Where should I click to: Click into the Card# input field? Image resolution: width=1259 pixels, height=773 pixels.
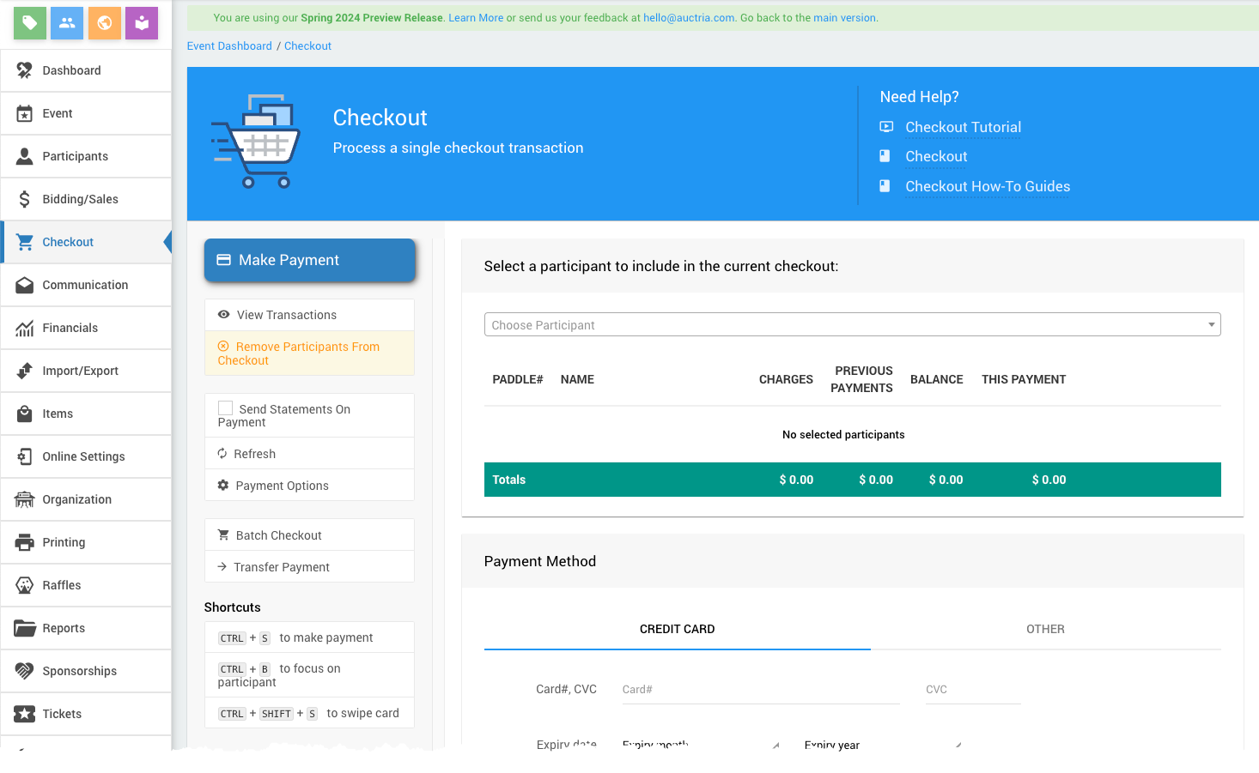coord(760,690)
